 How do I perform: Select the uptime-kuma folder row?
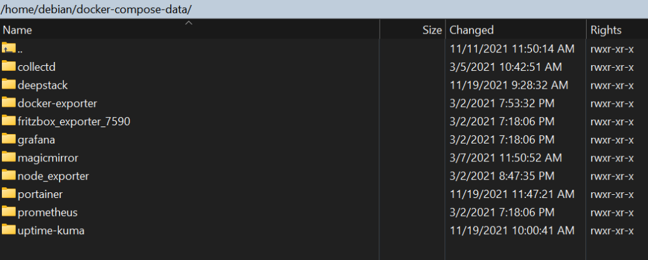coord(324,230)
